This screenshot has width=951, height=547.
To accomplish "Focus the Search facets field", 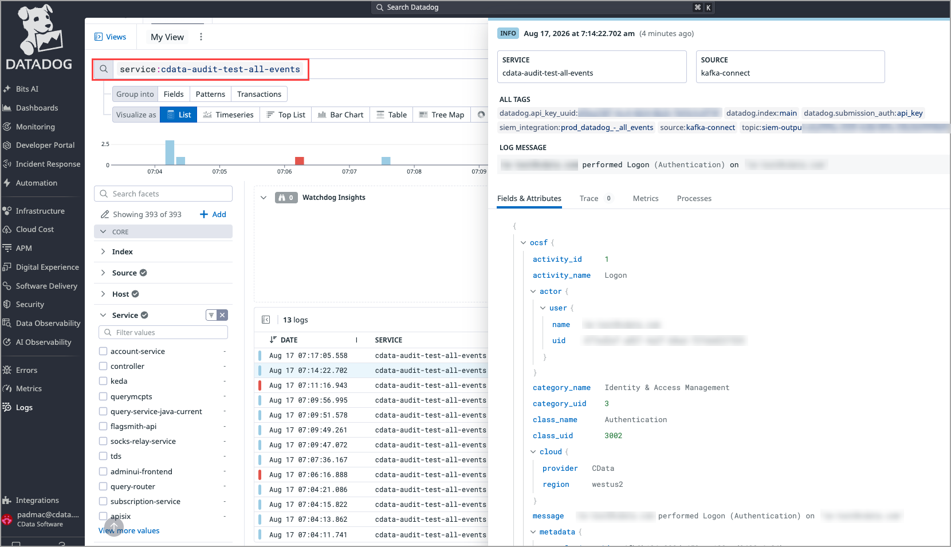I will coord(163,194).
